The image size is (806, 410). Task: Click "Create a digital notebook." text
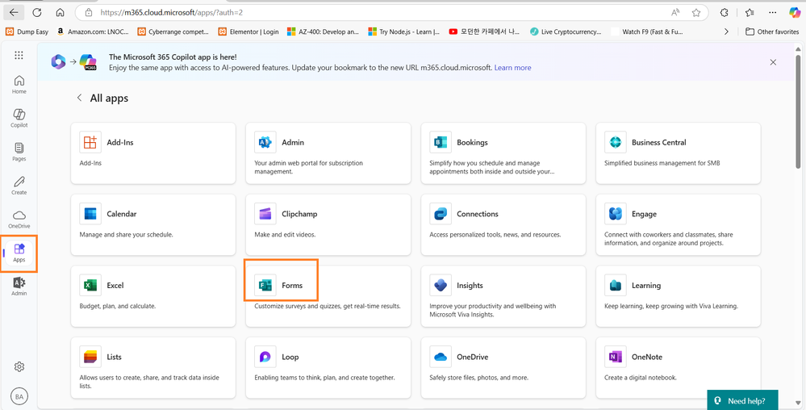(641, 377)
